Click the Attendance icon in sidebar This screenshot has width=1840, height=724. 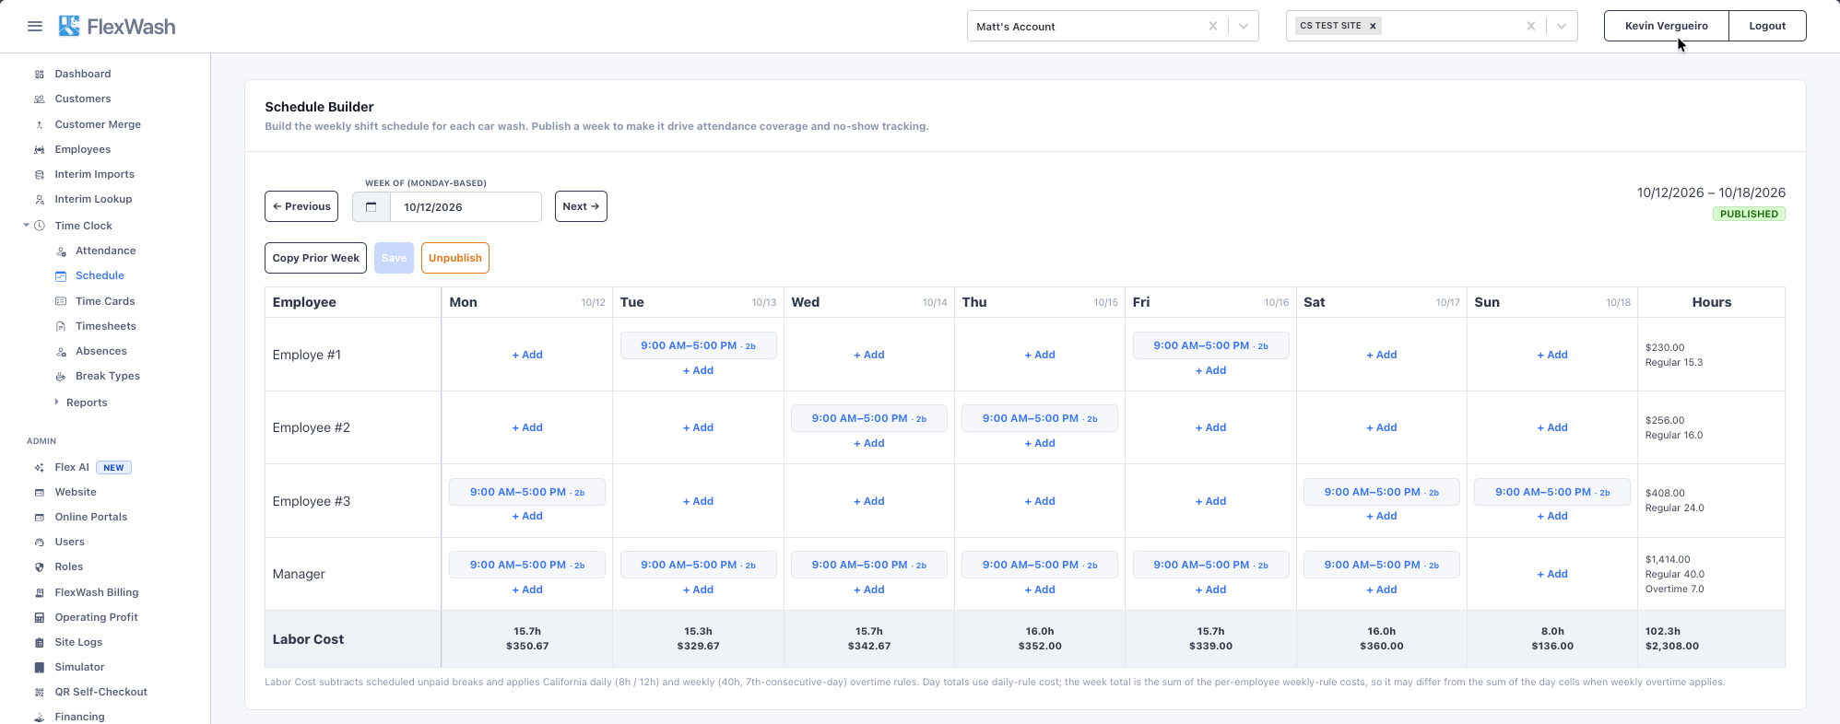coord(61,251)
